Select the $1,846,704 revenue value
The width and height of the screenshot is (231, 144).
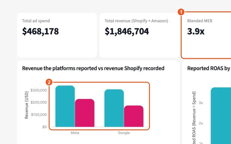127,31
